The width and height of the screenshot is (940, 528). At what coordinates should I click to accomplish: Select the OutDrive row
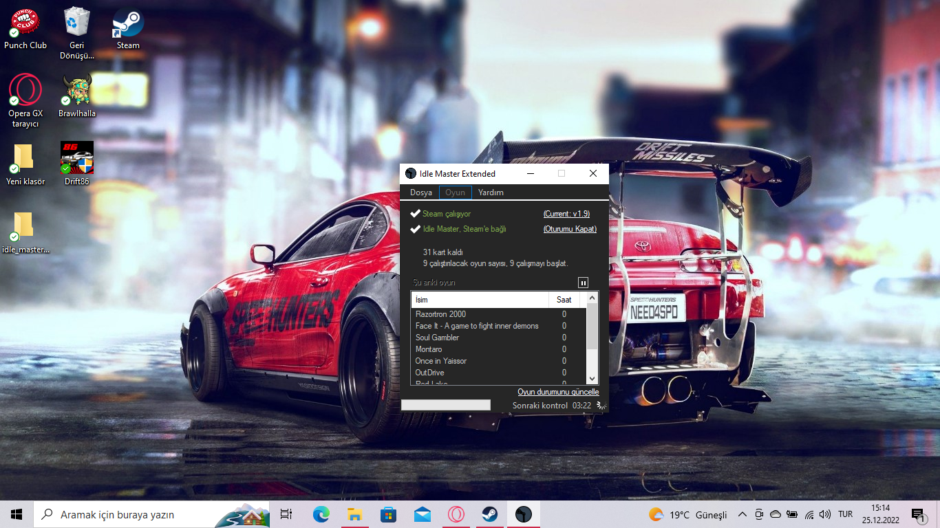[498, 373]
